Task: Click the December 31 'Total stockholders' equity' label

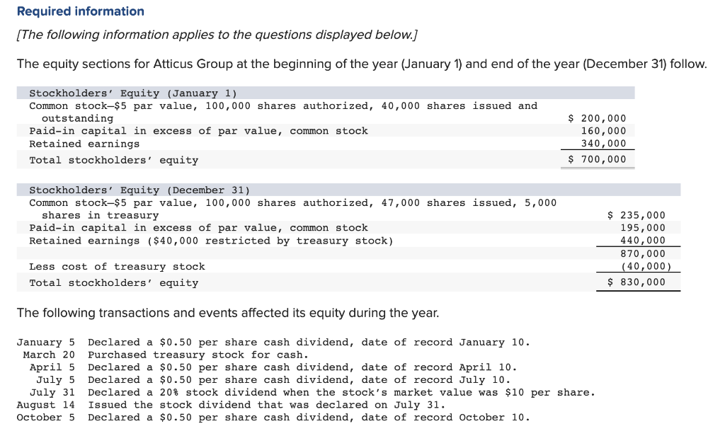Action: click(x=114, y=283)
